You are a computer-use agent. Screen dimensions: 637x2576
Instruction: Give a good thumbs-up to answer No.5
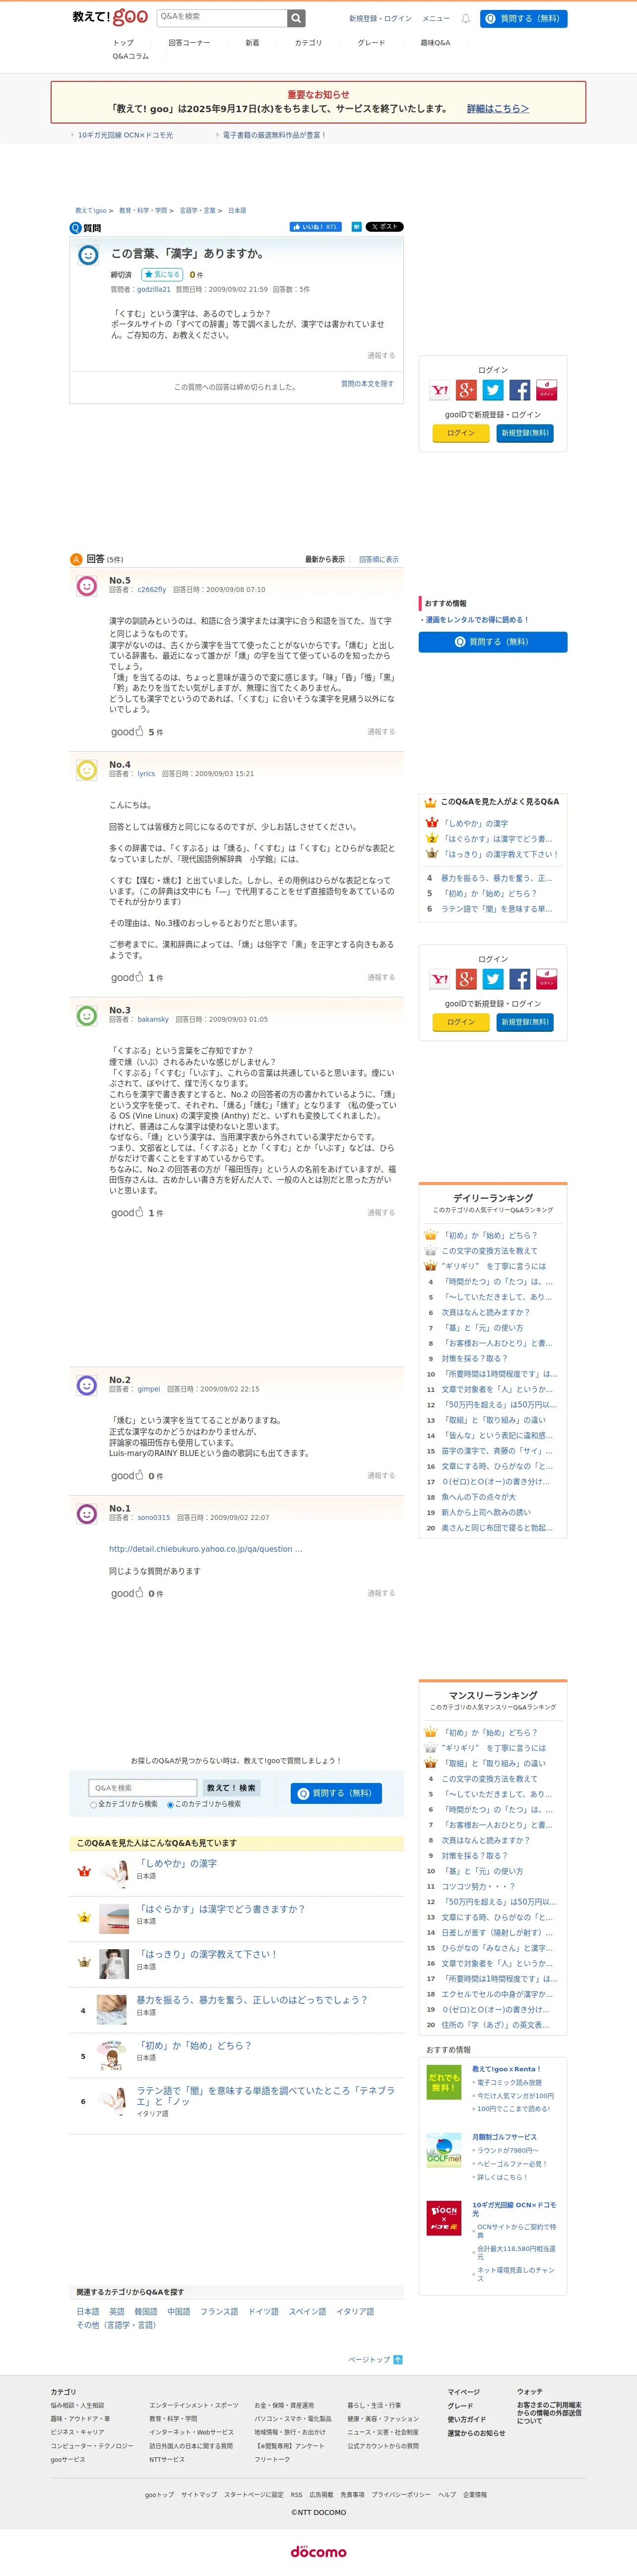coord(128,732)
